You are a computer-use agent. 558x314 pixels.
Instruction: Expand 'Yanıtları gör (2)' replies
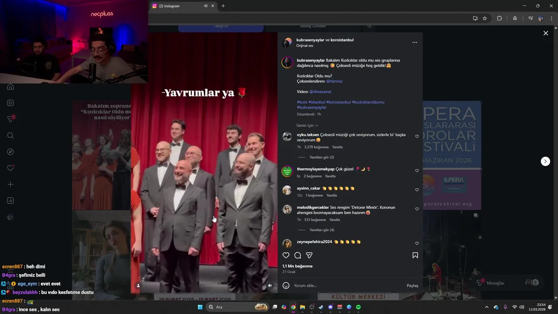click(x=322, y=157)
